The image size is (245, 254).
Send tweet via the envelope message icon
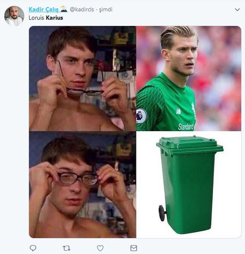[134, 248]
